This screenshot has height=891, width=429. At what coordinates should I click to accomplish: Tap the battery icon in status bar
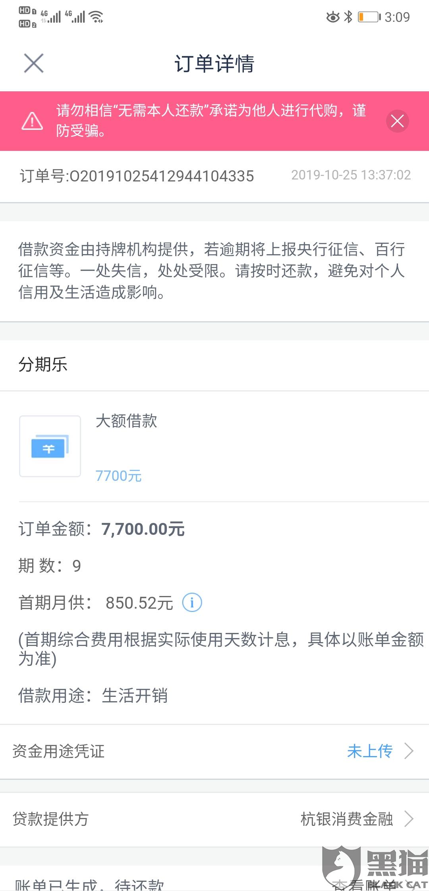(x=369, y=17)
